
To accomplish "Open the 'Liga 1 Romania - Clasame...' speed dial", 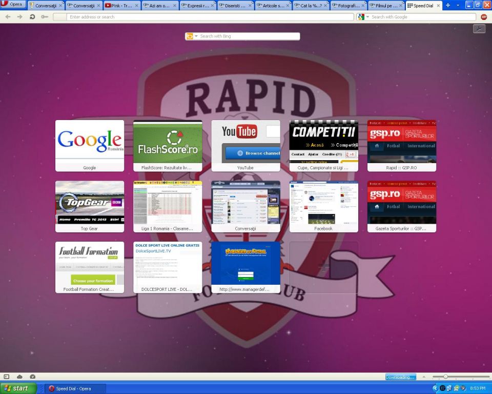I will pyautogui.click(x=168, y=207).
